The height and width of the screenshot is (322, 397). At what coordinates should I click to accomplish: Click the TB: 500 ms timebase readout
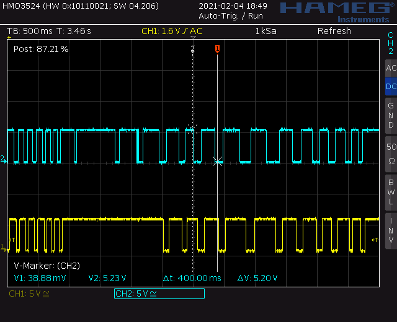coord(30,31)
